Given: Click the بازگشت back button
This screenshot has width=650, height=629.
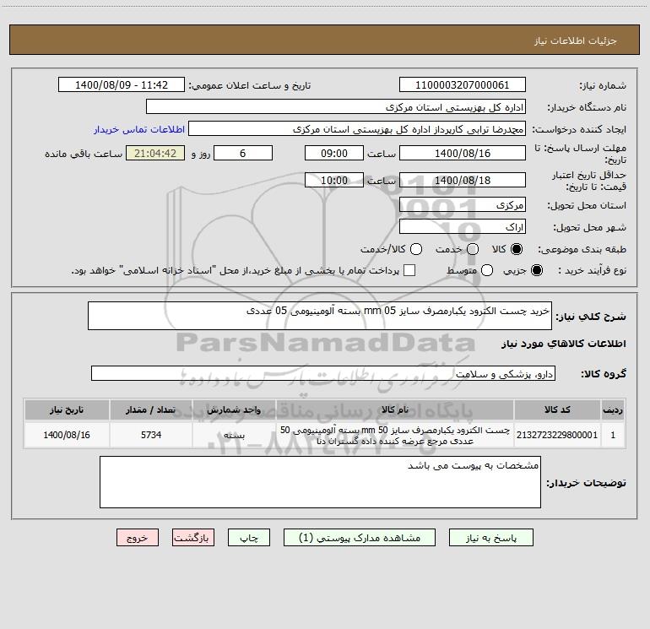Looking at the screenshot, I should 193,537.
